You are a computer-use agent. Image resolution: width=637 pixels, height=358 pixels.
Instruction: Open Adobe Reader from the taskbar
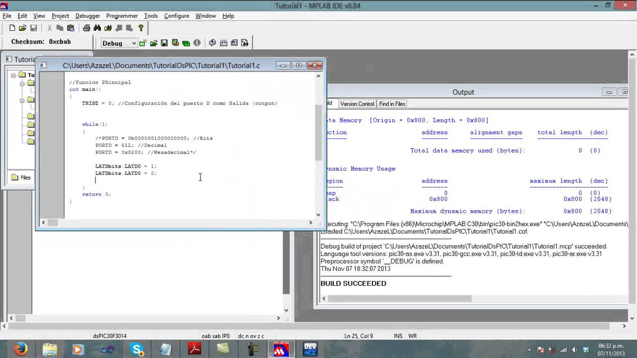click(195, 349)
